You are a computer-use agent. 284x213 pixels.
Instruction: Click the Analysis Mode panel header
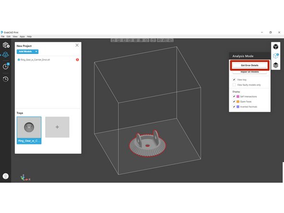[x=249, y=56]
